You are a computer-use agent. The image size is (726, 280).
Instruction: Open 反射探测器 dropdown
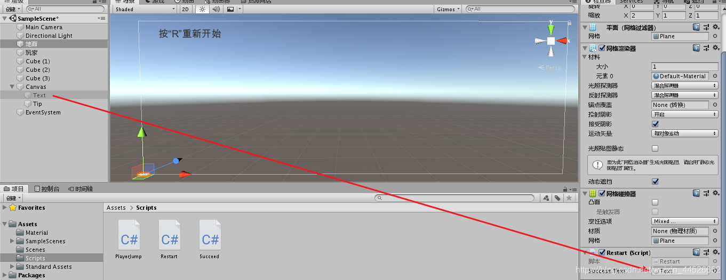point(685,95)
